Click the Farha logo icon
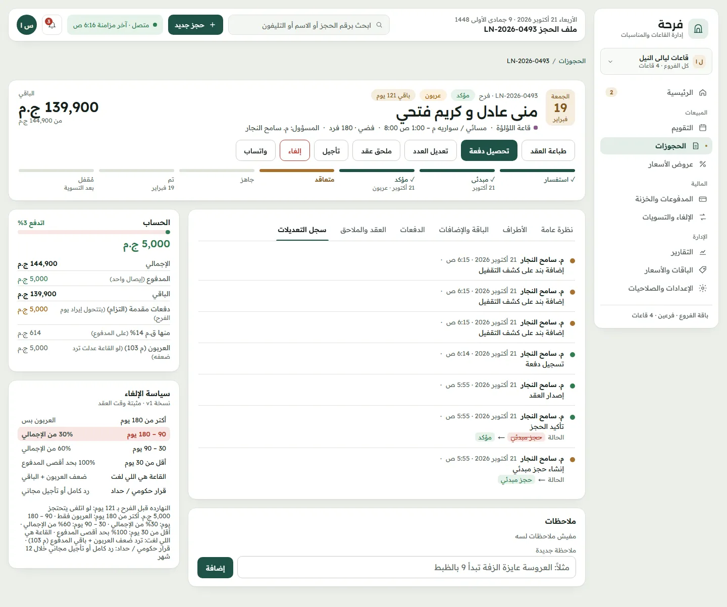Viewport: 727px width, 607px height. (x=698, y=29)
